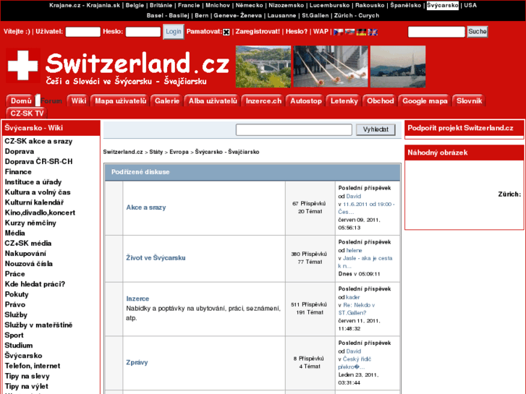Open the Heslo? forgotten password link
The height and width of the screenshot is (394, 526).
pos(296,32)
